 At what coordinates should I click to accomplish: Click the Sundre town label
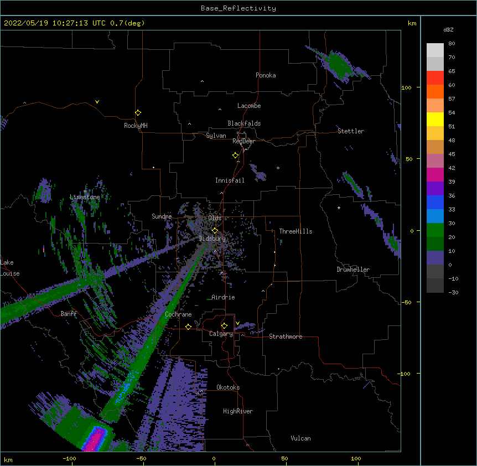click(x=162, y=216)
